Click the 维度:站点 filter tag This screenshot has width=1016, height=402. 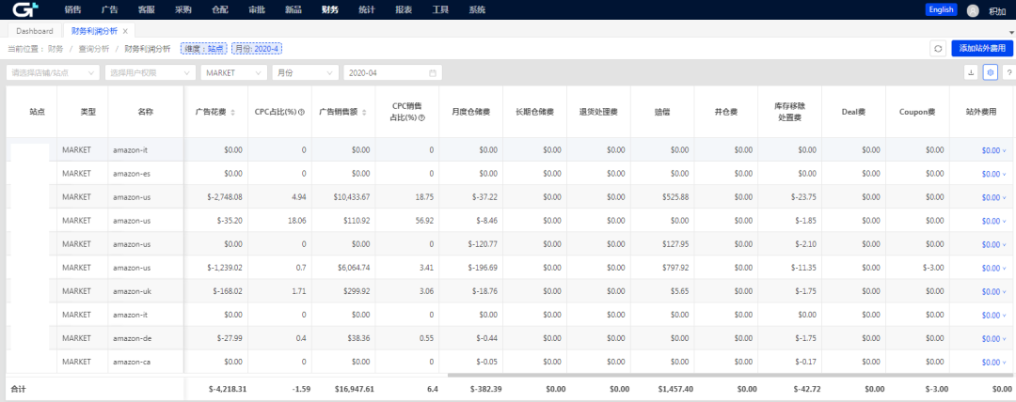[x=204, y=49]
